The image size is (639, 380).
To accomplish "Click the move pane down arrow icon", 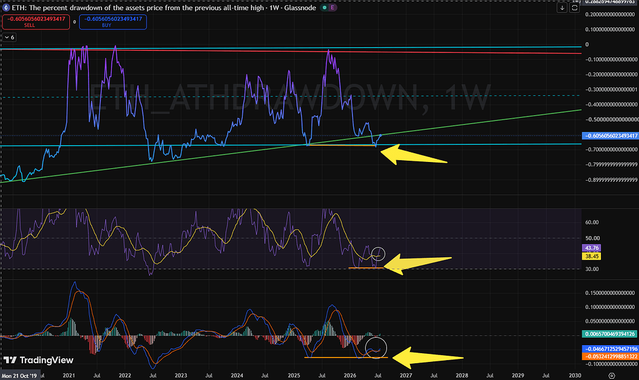I will (562, 7).
